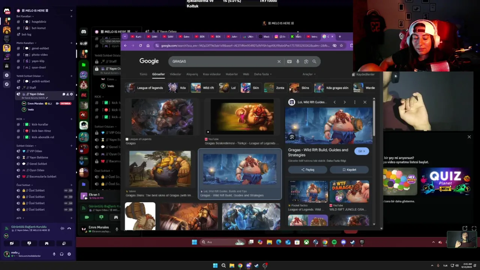Start an activity via the gamepad button

(x=46, y=243)
